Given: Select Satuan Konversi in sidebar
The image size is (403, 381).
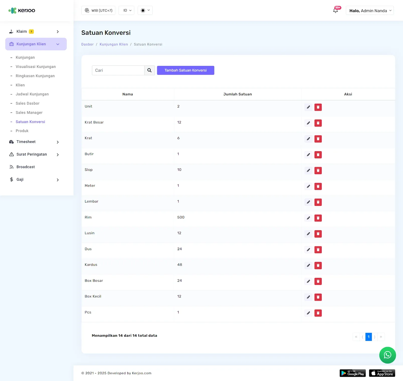Looking at the screenshot, I should [30, 122].
